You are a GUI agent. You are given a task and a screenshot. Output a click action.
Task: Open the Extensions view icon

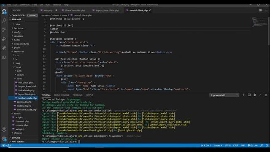pos(4,48)
